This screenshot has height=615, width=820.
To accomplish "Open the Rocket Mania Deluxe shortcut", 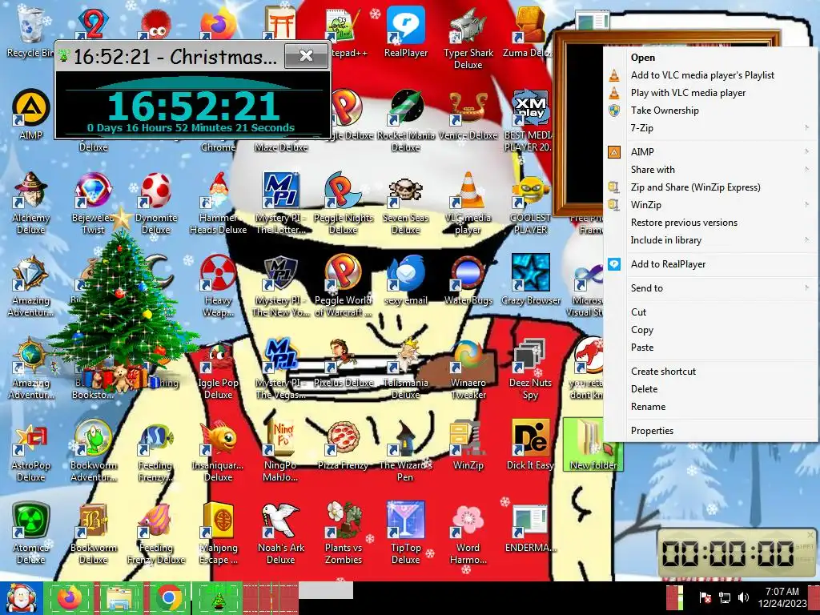I will click(406, 120).
